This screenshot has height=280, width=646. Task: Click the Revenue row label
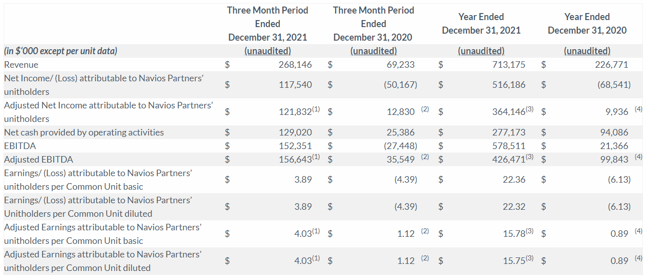21,65
